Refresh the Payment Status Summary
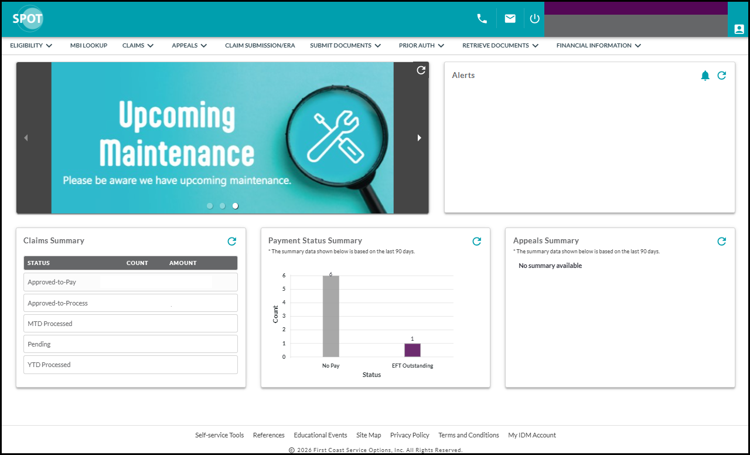750x455 pixels. pyautogui.click(x=477, y=241)
